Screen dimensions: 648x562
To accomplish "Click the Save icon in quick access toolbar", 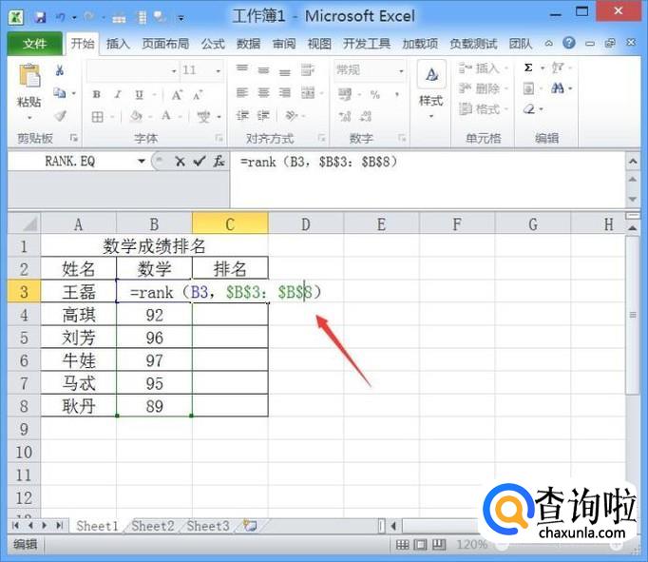I will click(40, 18).
